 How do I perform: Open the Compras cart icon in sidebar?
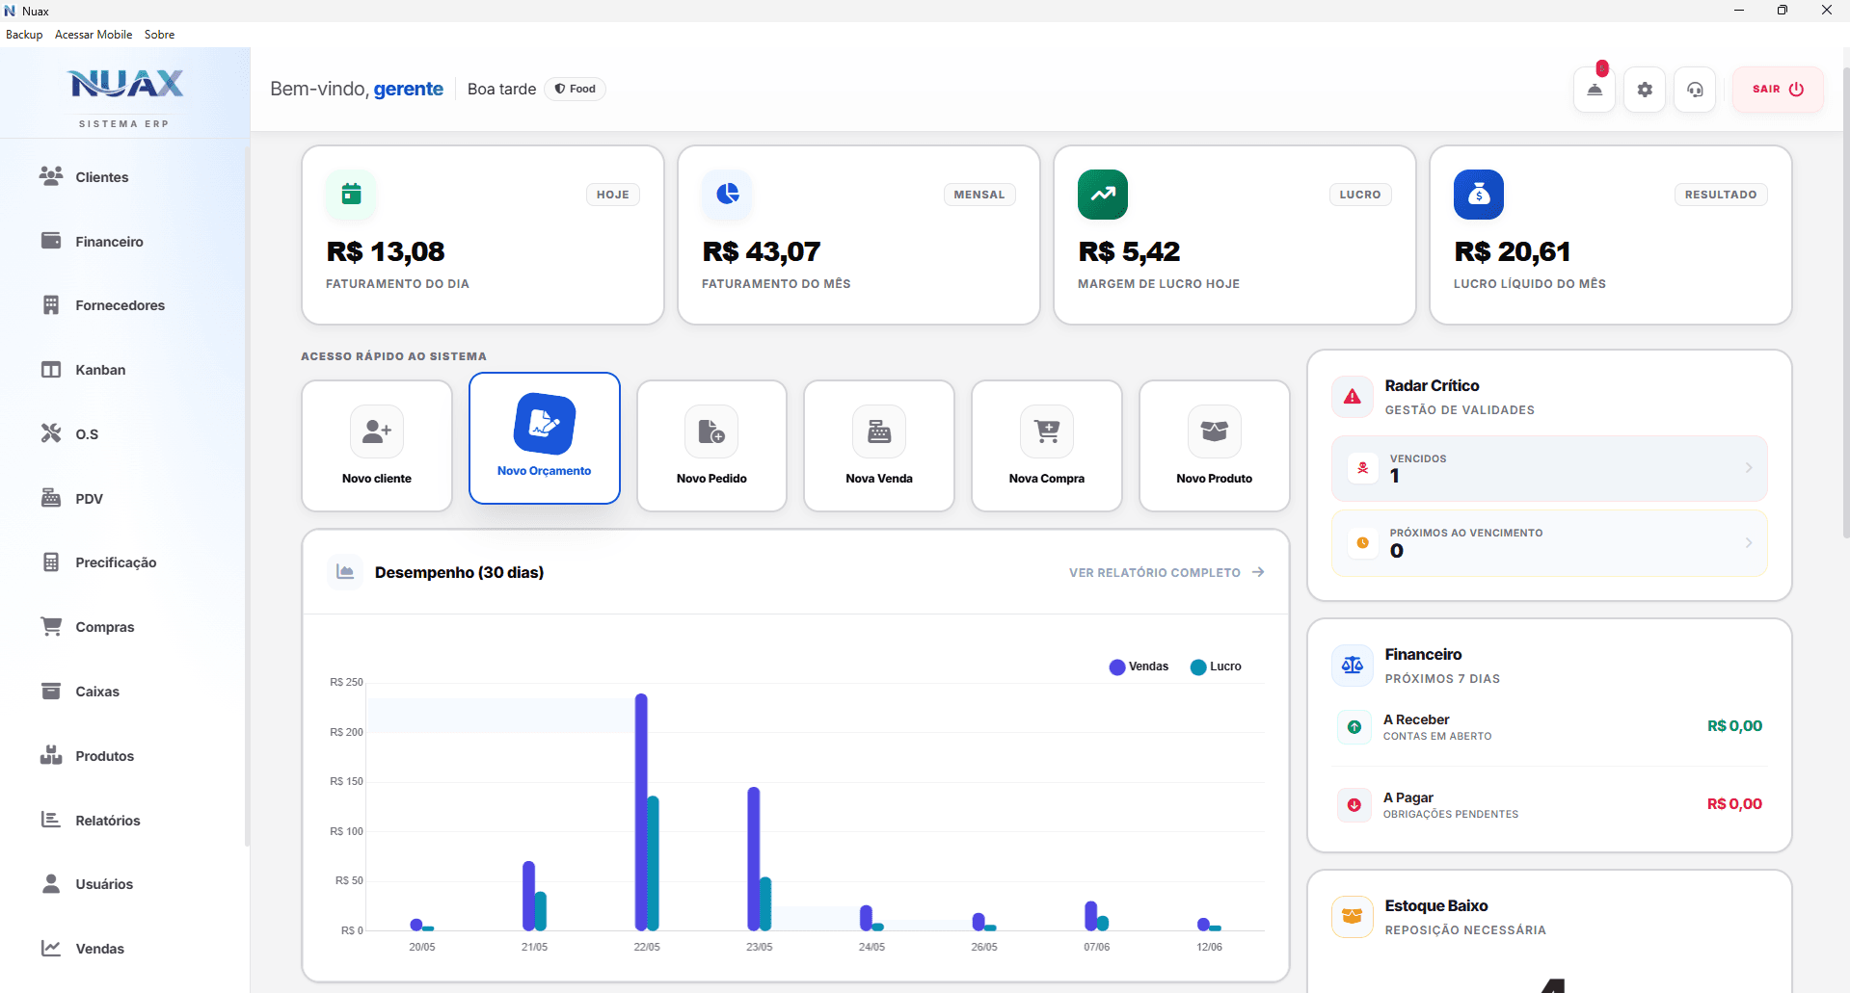tap(51, 626)
